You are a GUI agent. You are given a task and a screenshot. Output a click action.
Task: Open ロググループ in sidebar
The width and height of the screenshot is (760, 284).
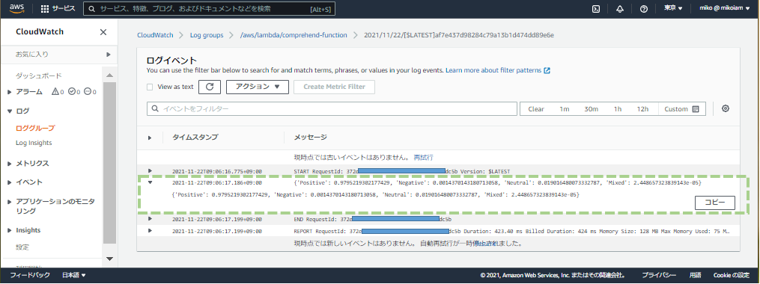coord(35,129)
